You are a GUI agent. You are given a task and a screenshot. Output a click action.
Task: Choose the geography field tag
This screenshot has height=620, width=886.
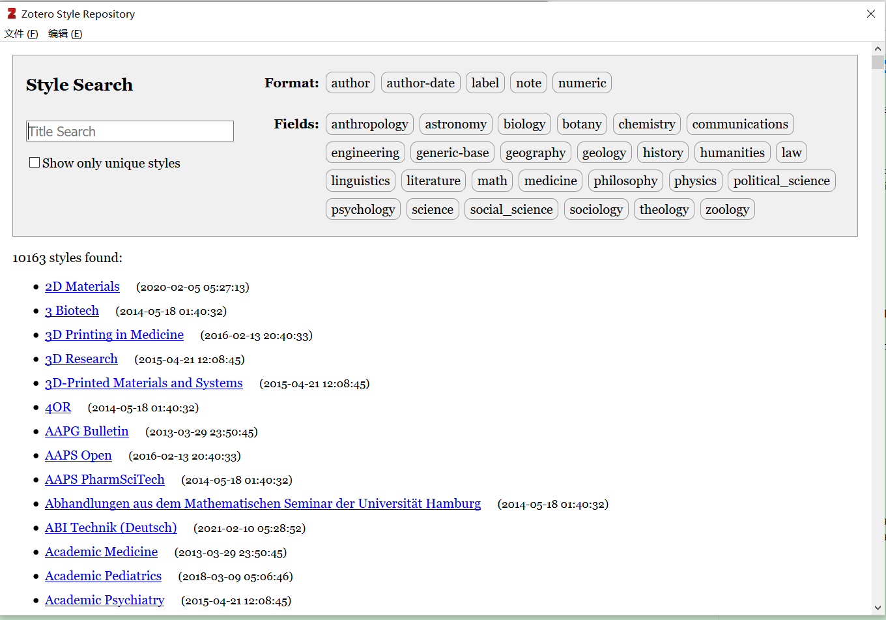pyautogui.click(x=536, y=153)
